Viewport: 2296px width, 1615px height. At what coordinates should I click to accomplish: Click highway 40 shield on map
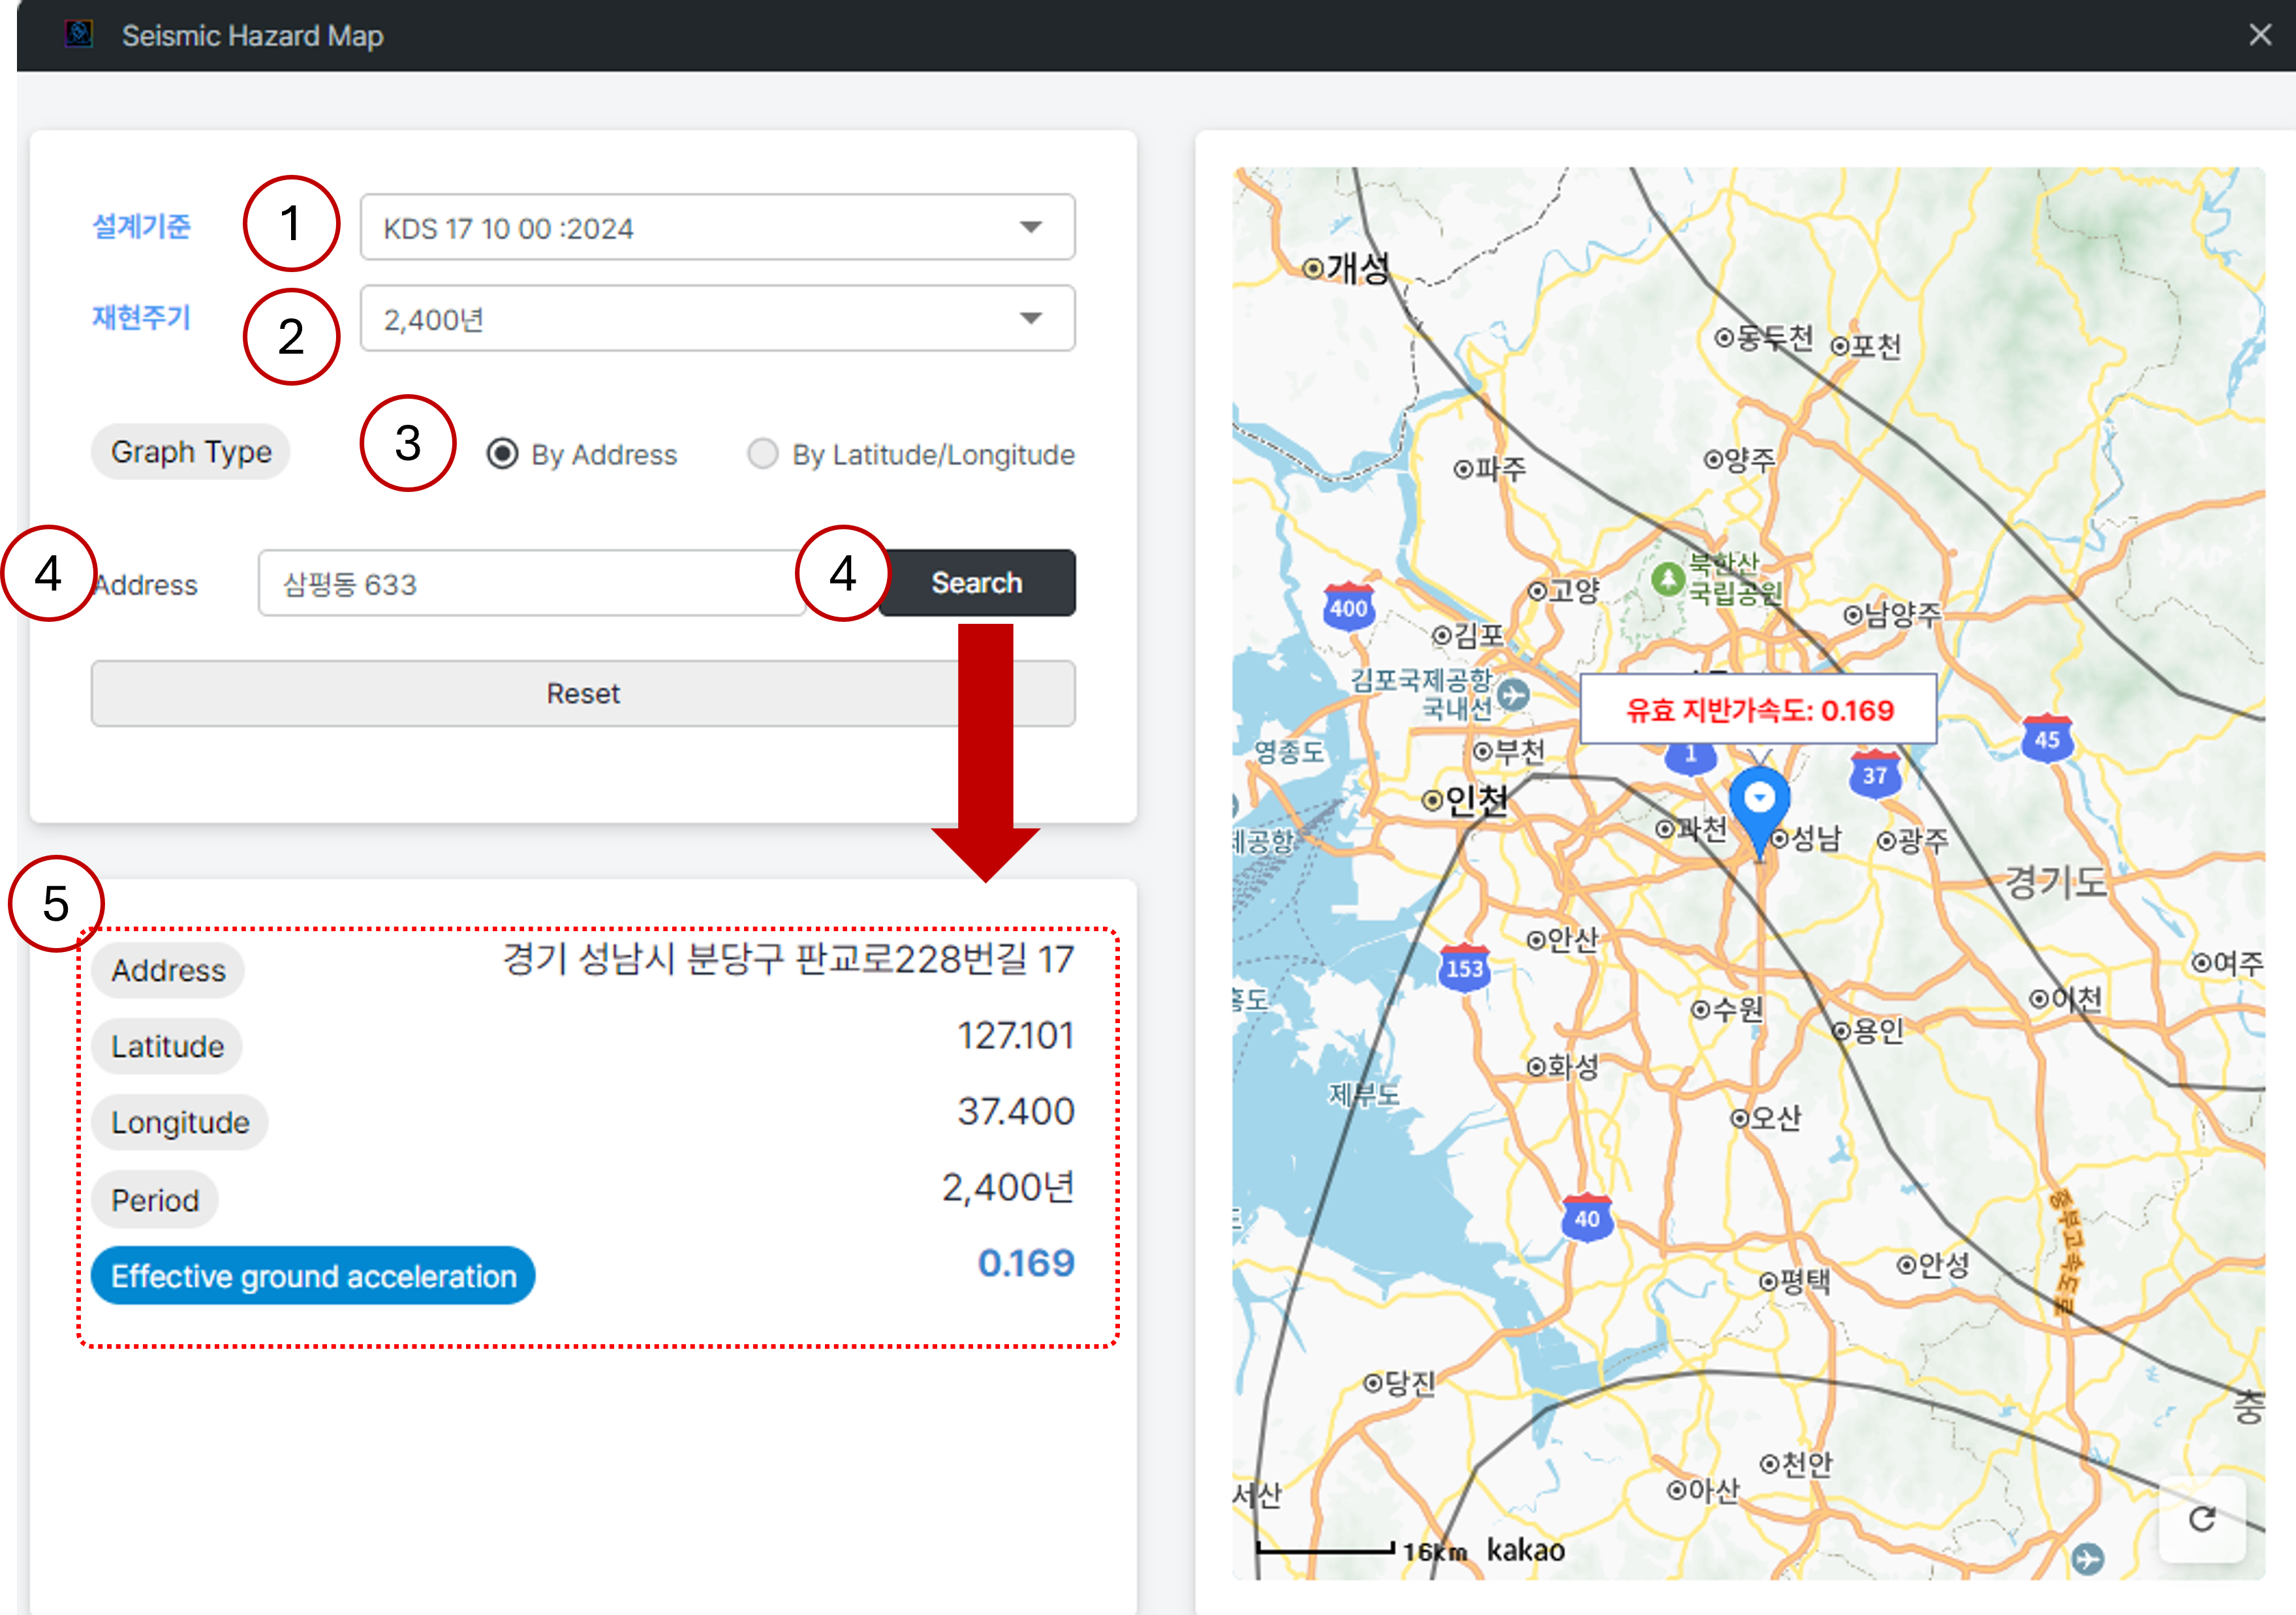[x=1587, y=1217]
